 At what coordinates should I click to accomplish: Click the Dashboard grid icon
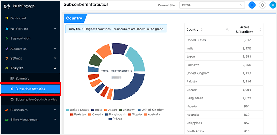click(x=7, y=18)
